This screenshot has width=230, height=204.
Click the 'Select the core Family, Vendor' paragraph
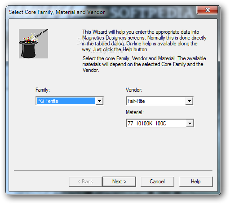click(144, 64)
